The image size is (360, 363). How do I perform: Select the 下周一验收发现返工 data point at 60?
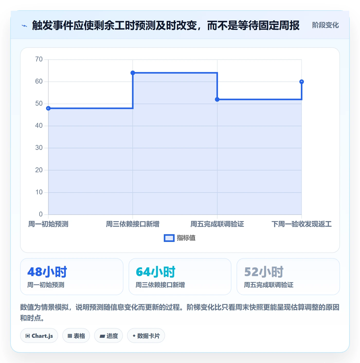tap(302, 82)
